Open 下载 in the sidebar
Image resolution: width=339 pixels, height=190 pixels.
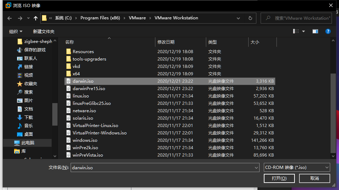pyautogui.click(x=25, y=118)
